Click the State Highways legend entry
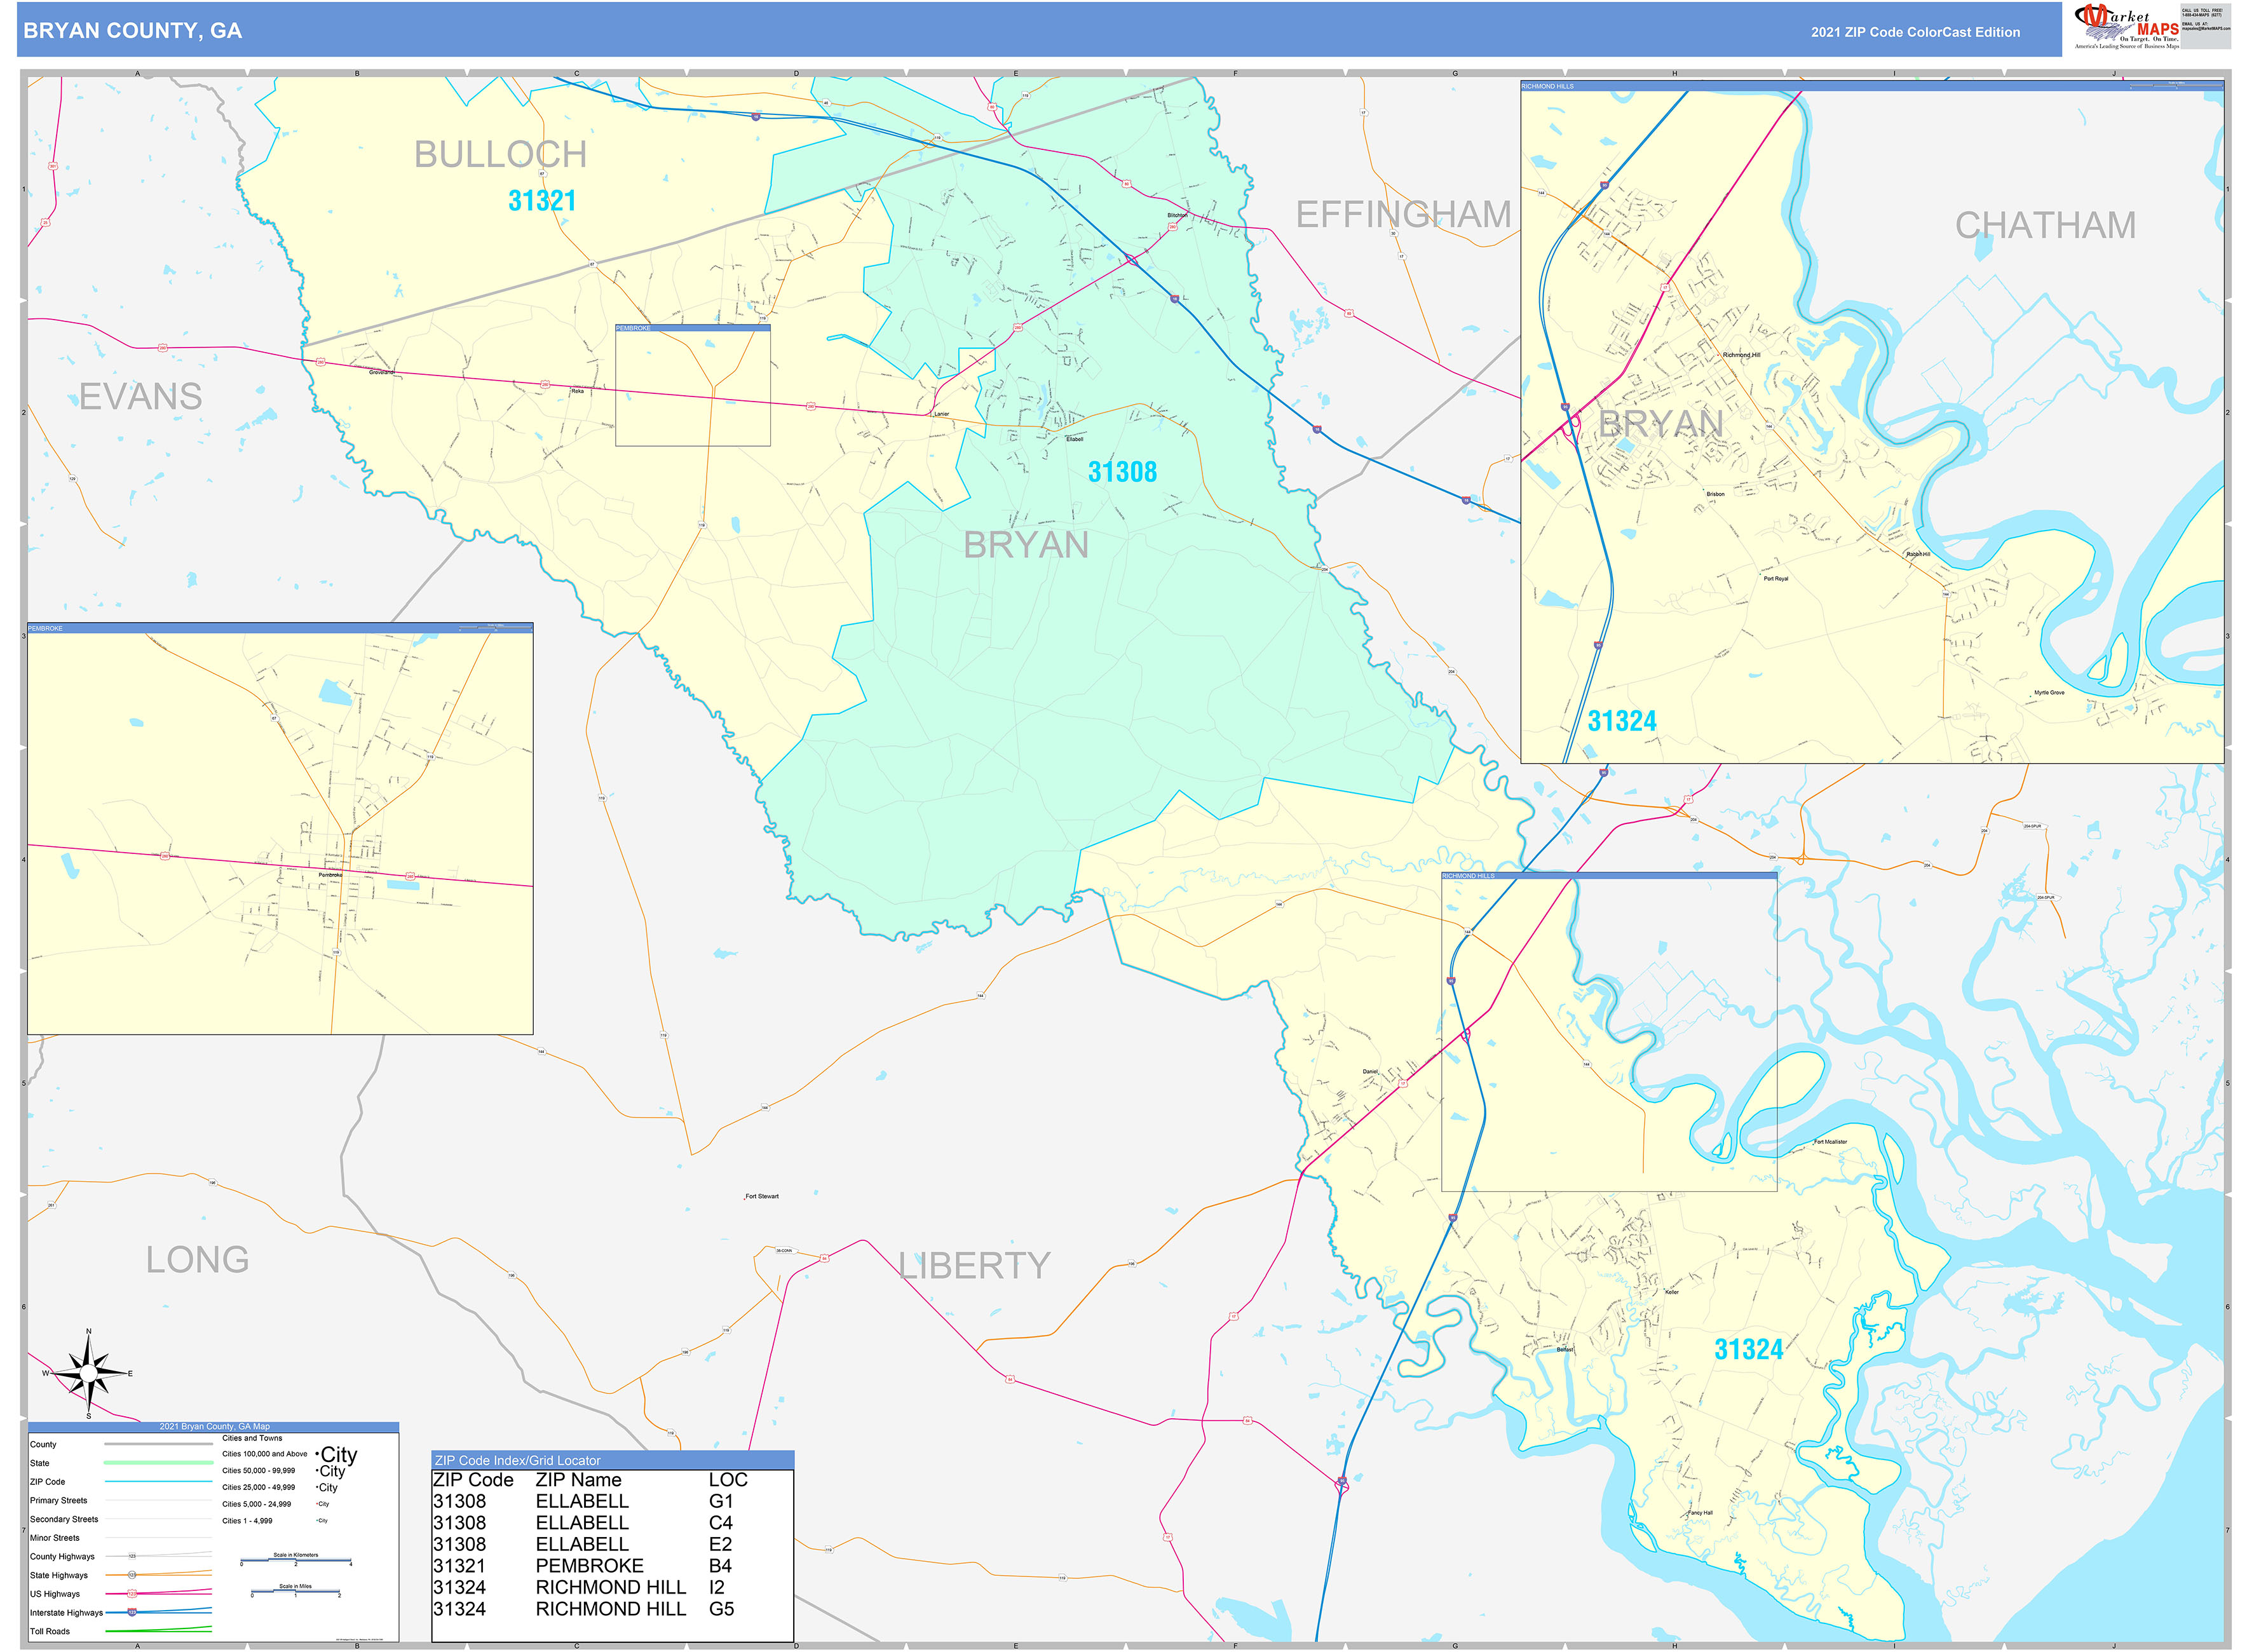The image size is (2247, 1652). click(121, 1575)
